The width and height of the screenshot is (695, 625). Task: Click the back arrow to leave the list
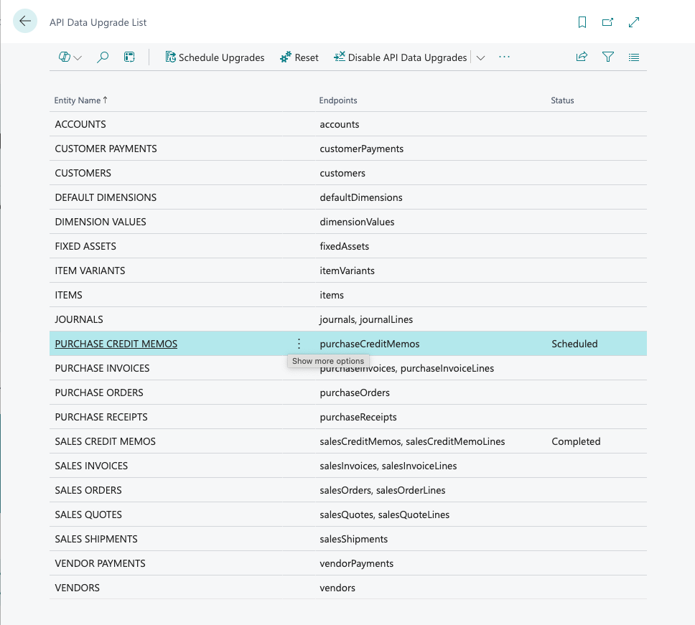coord(25,22)
